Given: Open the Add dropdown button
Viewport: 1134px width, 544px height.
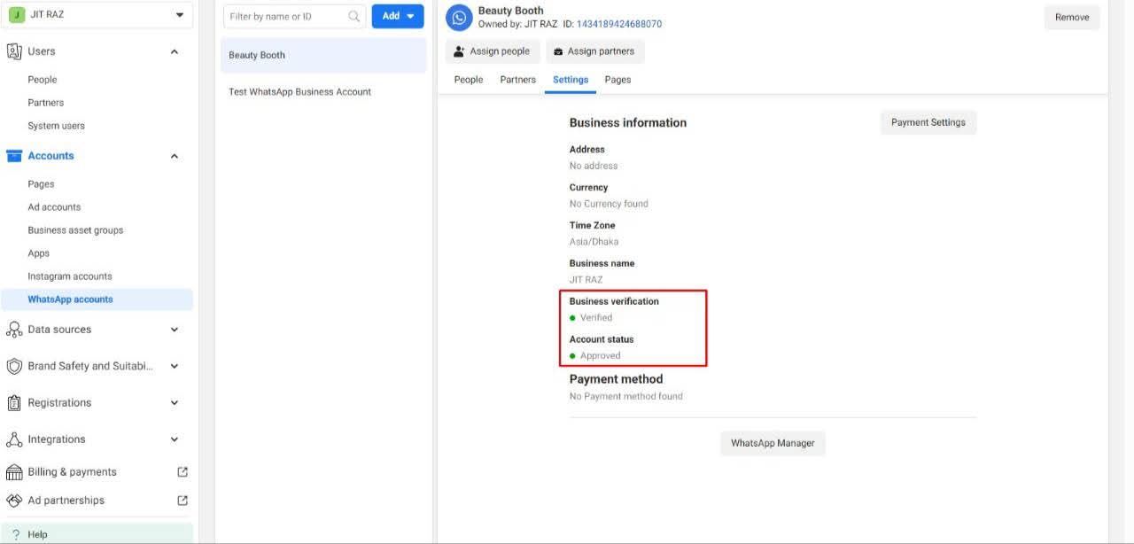Looking at the screenshot, I should 398,16.
